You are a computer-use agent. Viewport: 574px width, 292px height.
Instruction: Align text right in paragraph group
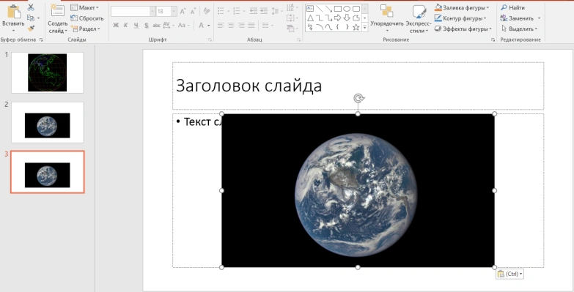point(241,25)
